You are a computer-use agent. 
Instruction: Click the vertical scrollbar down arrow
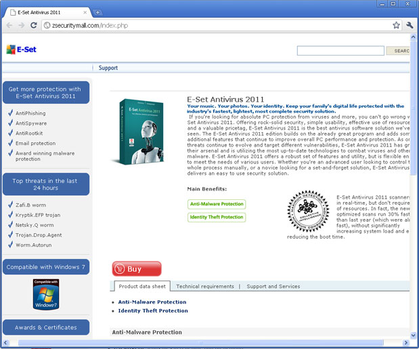414,335
